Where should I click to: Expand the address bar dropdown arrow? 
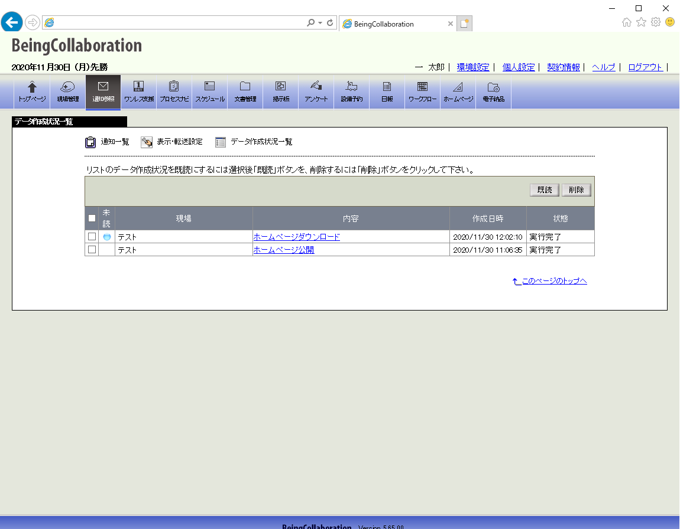[x=320, y=22]
